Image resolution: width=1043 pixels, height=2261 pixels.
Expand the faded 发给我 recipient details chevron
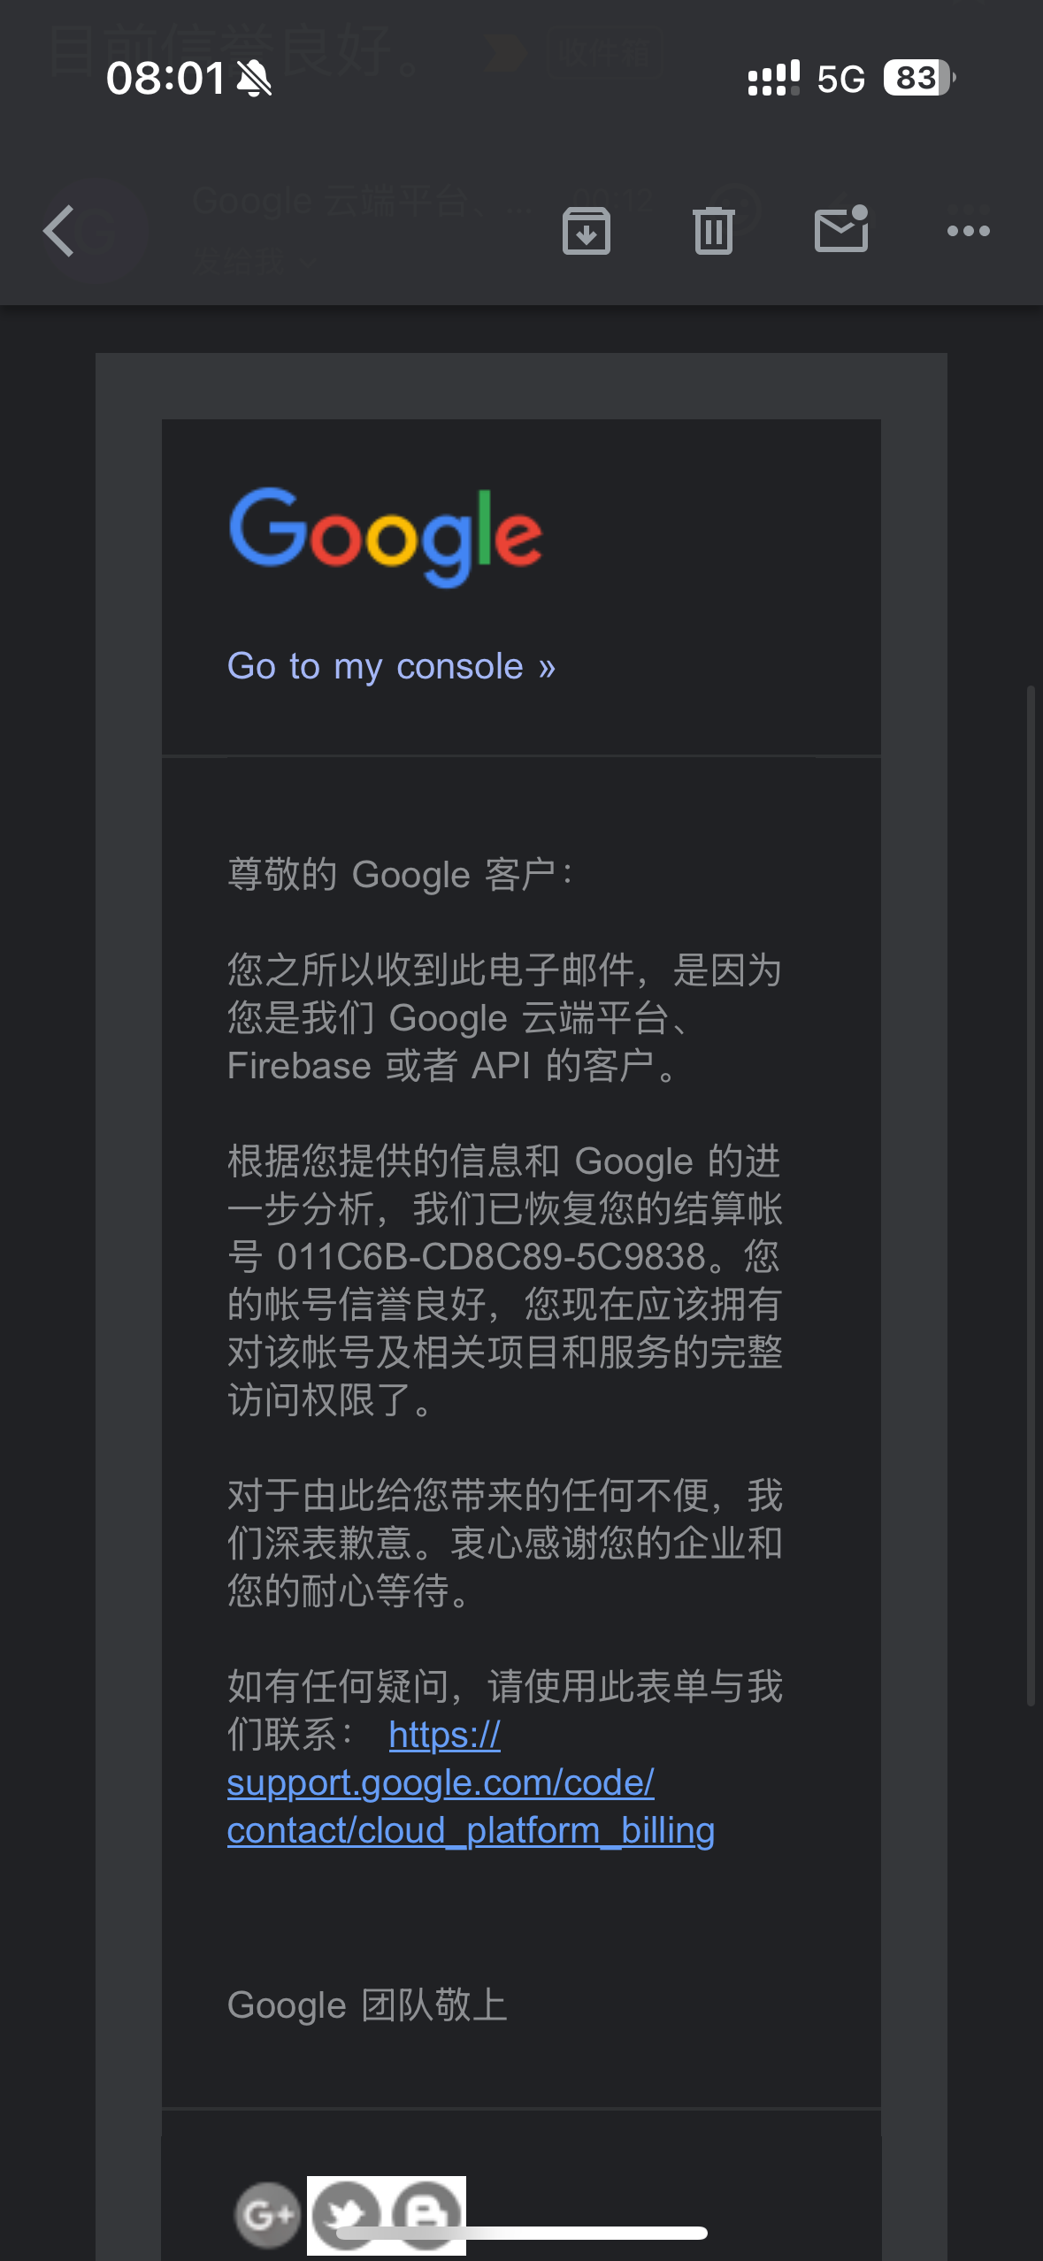point(307,261)
